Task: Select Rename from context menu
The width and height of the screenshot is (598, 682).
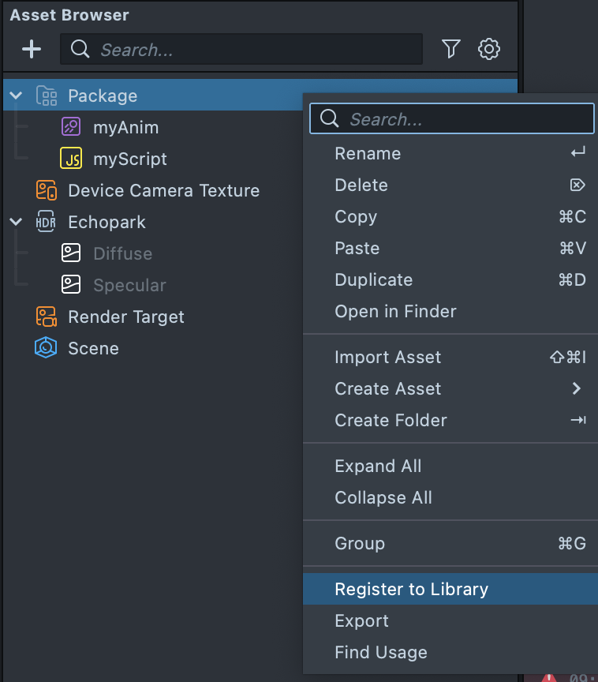Action: tap(368, 153)
